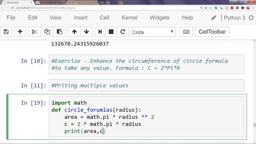Viewport: 256px width, 144px height.
Task: Click the CellToolbar button
Action: (212, 32)
